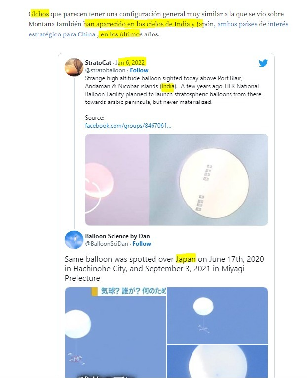Click the highlighted word Japan
Image resolution: width=307 pixels, height=378 pixels.
[186, 259]
